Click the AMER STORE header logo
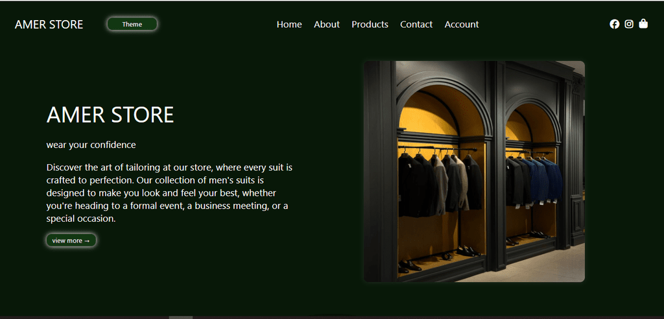664x319 pixels. 49,25
